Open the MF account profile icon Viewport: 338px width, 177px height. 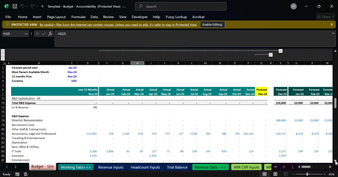[293, 6]
